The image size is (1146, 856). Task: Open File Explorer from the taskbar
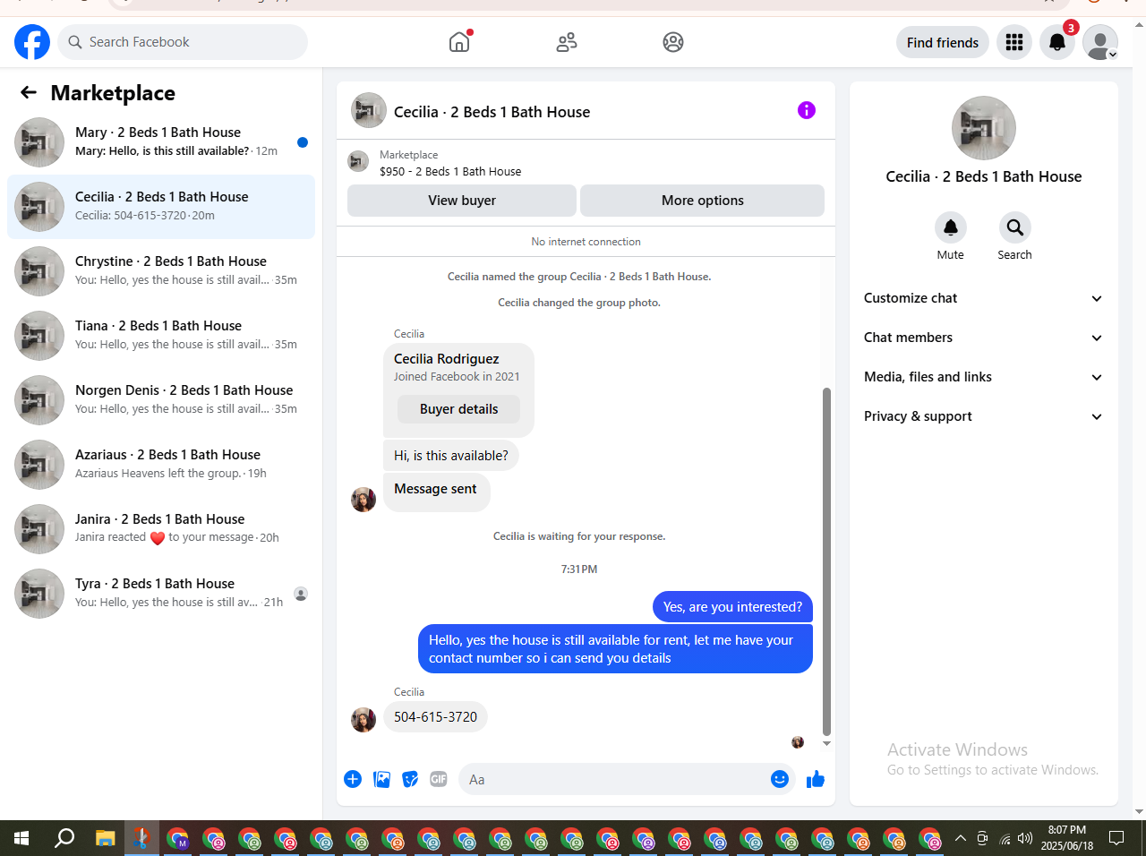[106, 838]
